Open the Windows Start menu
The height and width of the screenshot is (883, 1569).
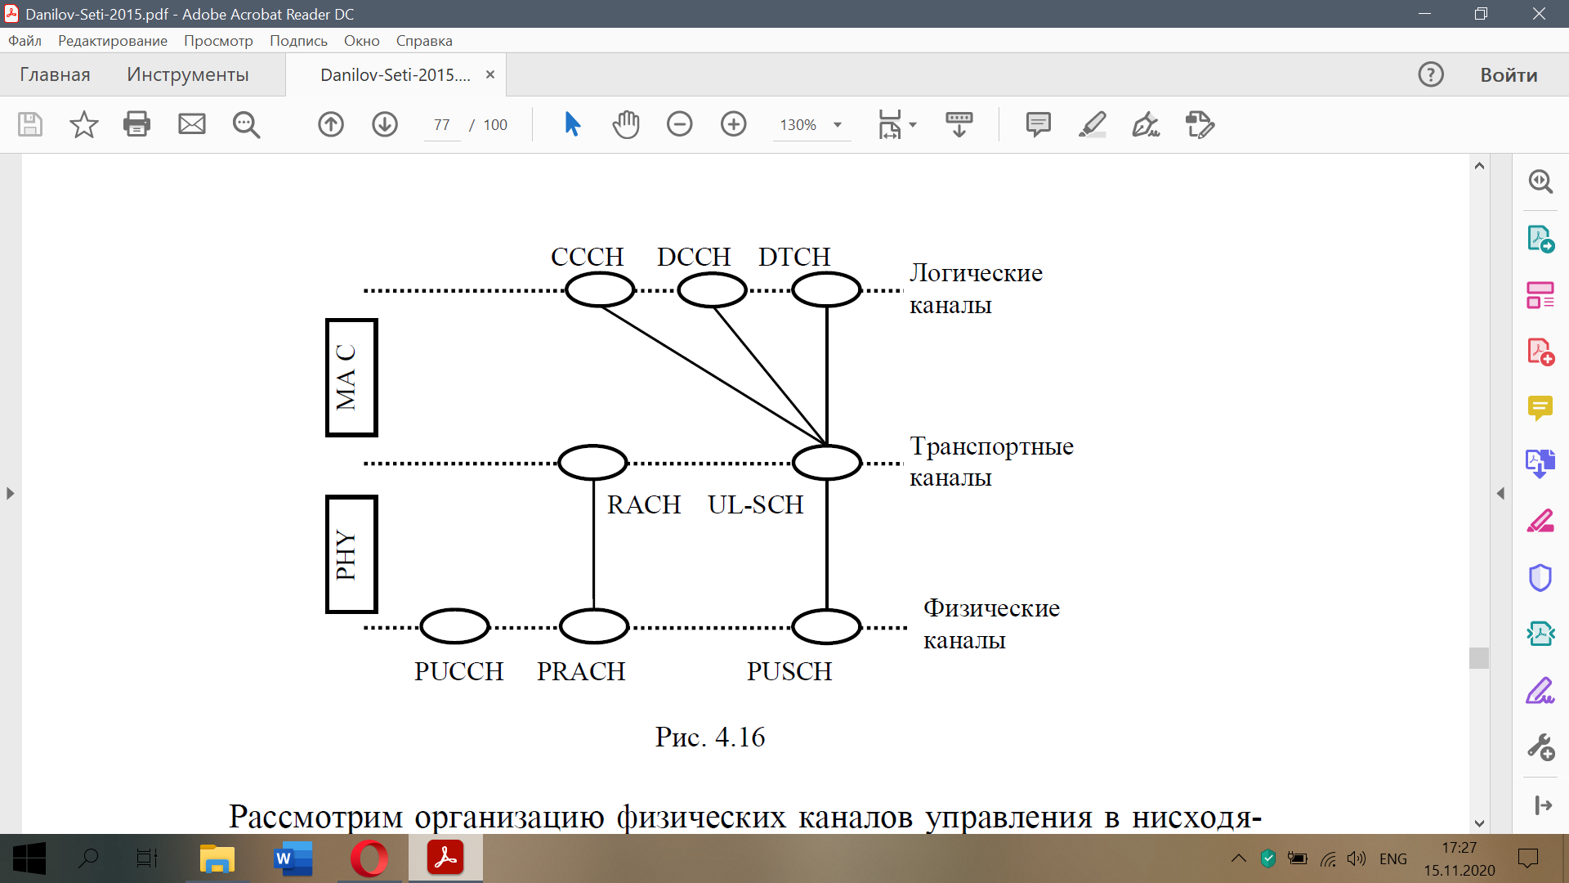[29, 858]
